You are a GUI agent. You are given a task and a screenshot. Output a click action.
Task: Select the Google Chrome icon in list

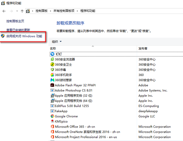click(x=52, y=116)
